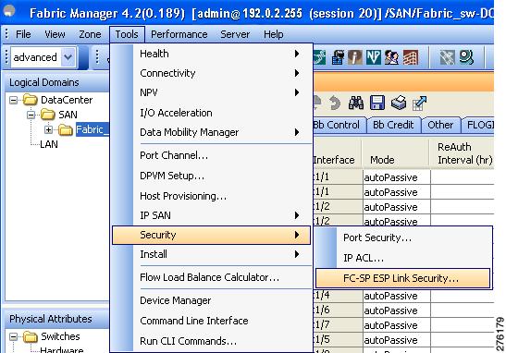Select the Security menu item
The height and width of the screenshot is (353, 506).
point(211,235)
